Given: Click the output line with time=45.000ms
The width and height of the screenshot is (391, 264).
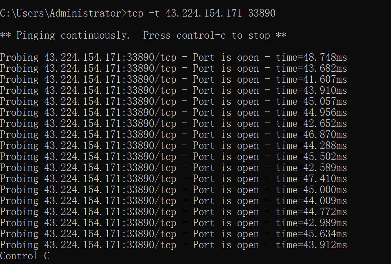Looking at the screenshot, I should [173, 190].
